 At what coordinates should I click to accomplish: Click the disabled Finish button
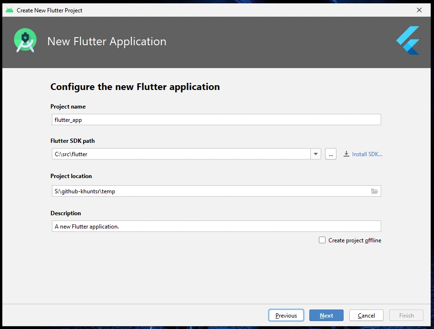406,315
